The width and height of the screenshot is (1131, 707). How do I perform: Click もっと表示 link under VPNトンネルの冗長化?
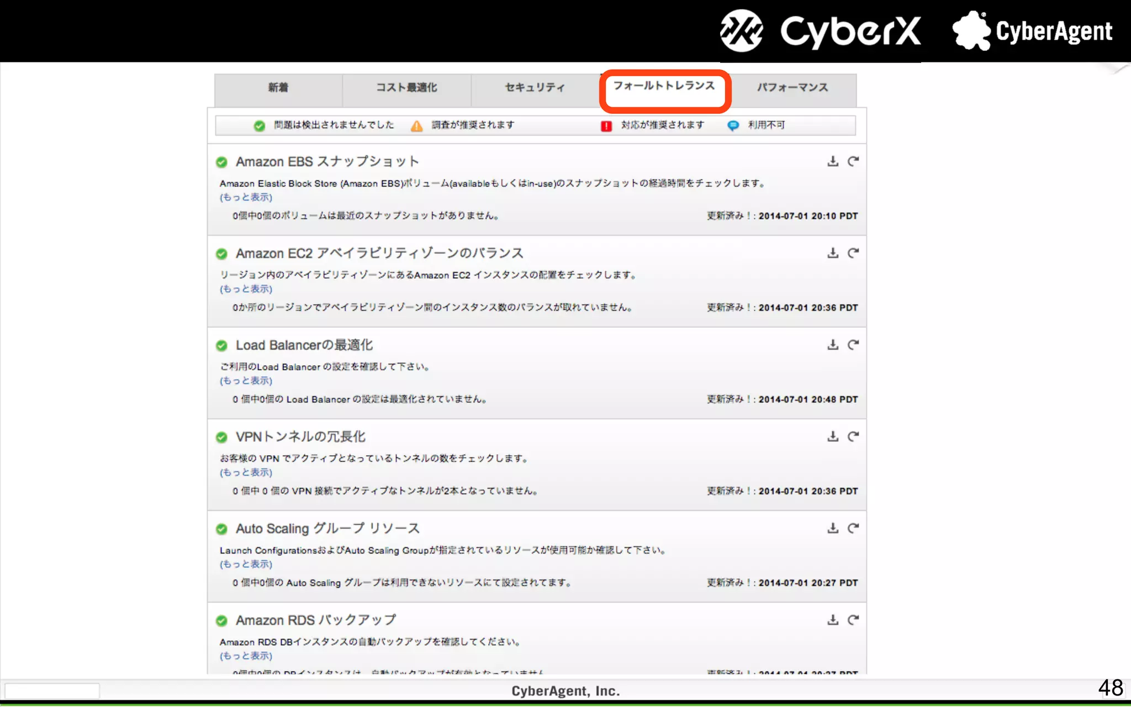[x=246, y=472]
